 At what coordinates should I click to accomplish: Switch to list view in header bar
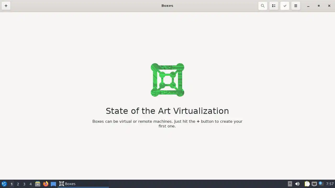pyautogui.click(x=274, y=6)
